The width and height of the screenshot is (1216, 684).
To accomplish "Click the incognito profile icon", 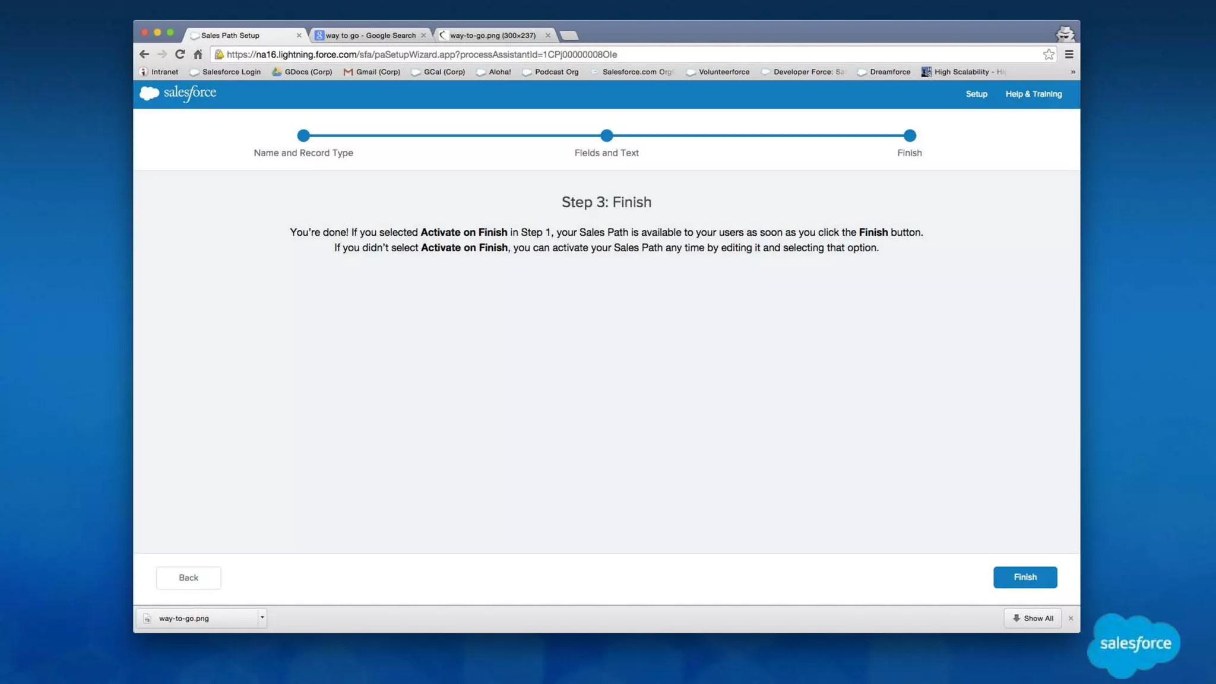I will click(x=1065, y=34).
